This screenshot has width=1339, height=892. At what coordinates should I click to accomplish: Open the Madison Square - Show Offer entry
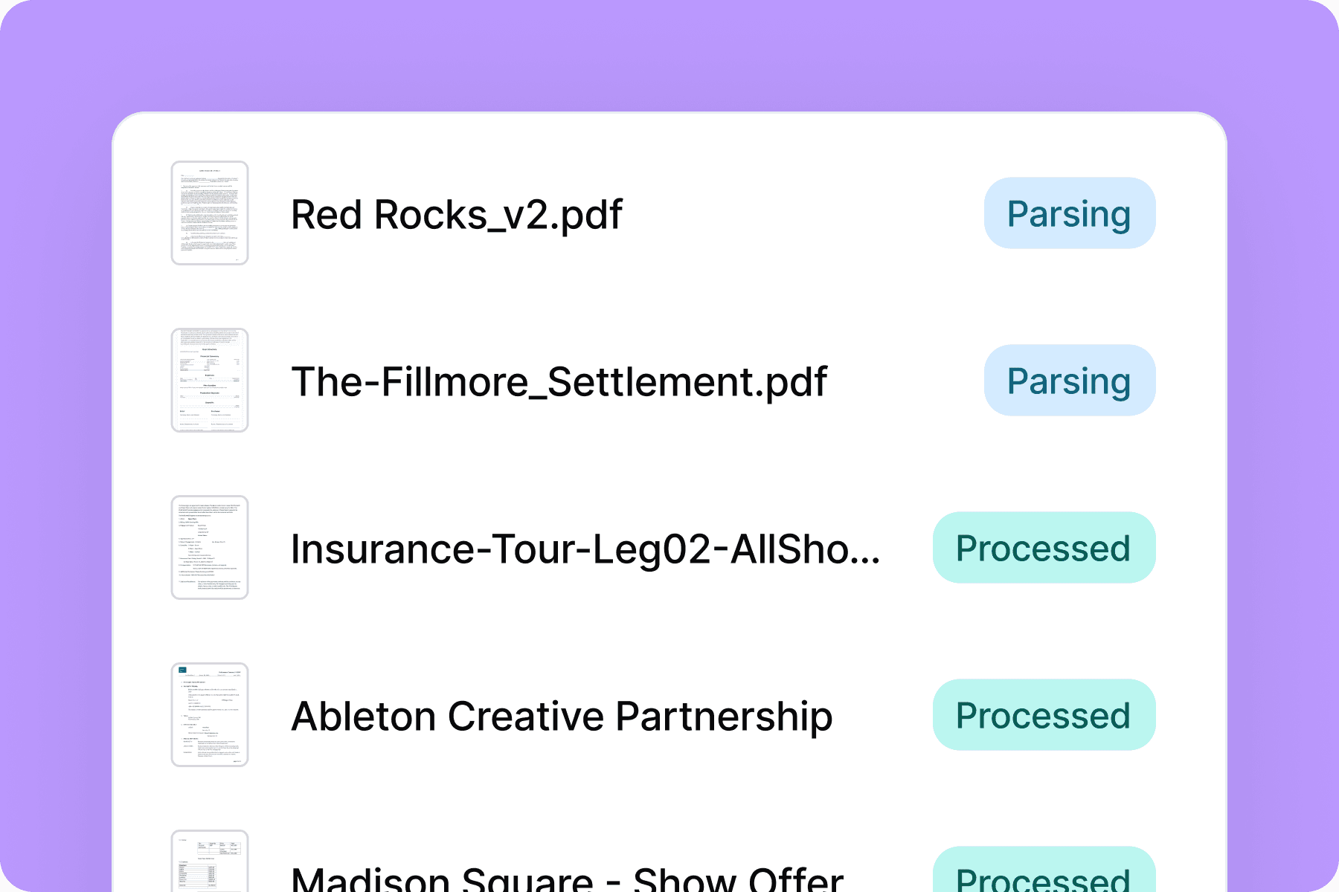[567, 879]
